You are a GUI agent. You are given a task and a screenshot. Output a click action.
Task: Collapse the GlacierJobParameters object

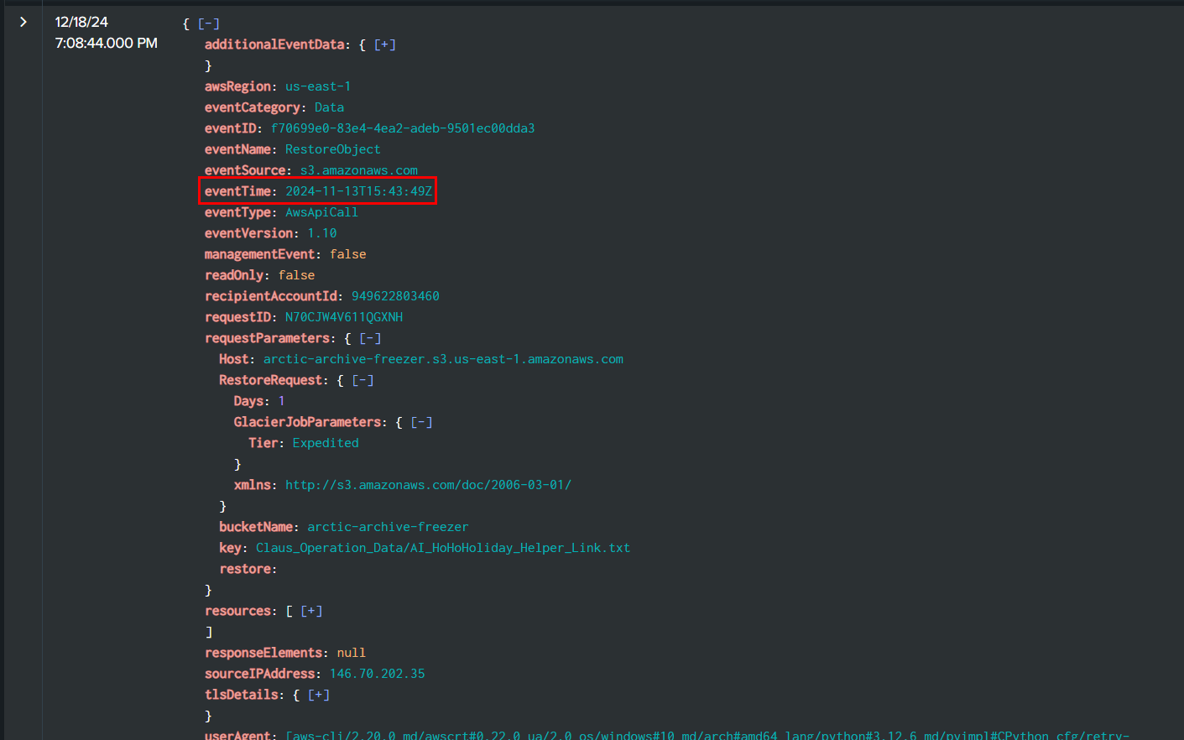tap(421, 423)
